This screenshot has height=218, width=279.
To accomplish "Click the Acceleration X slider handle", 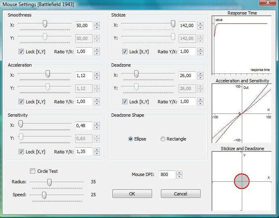I will point(47,74).
